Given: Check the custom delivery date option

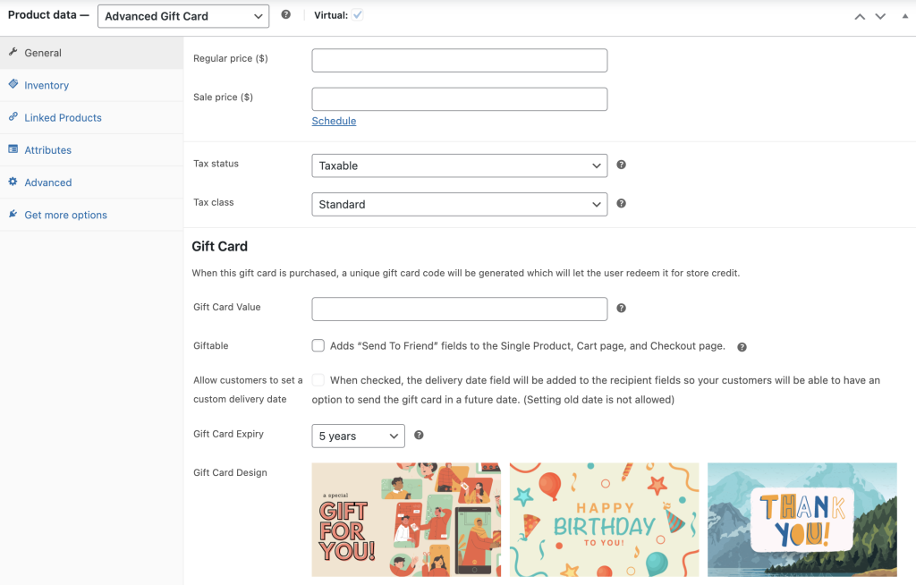Looking at the screenshot, I should [318, 380].
